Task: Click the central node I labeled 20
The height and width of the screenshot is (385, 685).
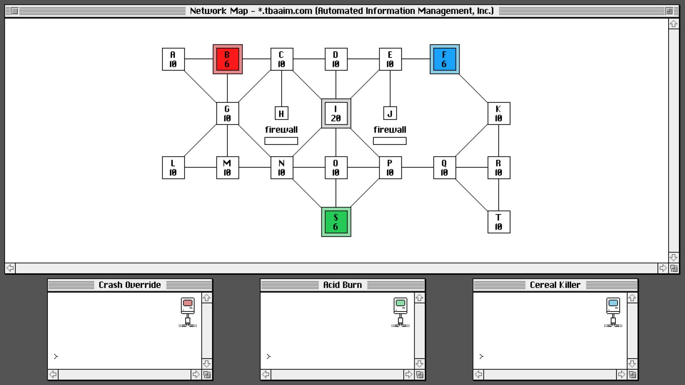Action: point(336,113)
